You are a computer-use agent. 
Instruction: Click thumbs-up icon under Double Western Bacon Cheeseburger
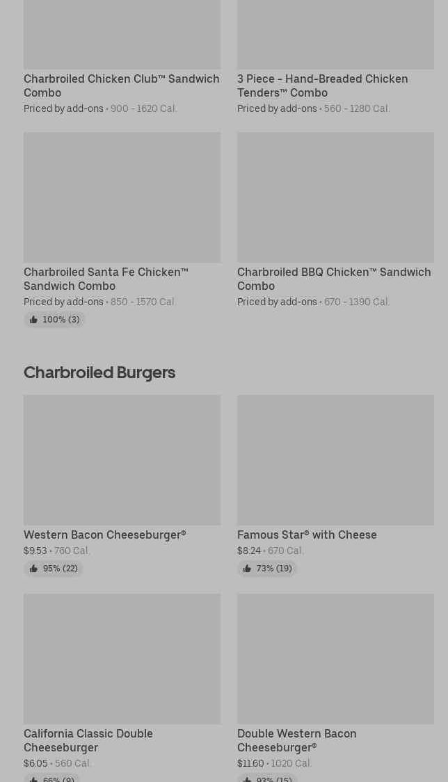247,779
